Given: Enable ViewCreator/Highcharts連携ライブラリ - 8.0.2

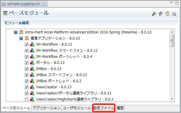Looking at the screenshot, I should (27, 99).
